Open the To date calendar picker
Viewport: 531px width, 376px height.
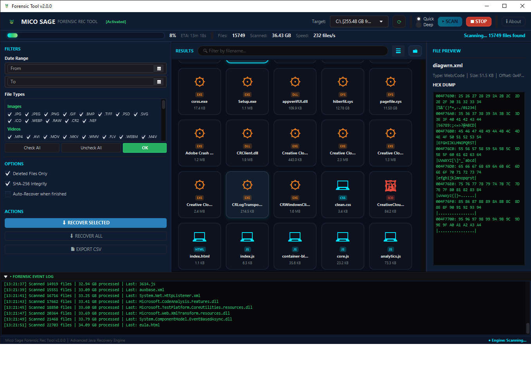coord(159,82)
